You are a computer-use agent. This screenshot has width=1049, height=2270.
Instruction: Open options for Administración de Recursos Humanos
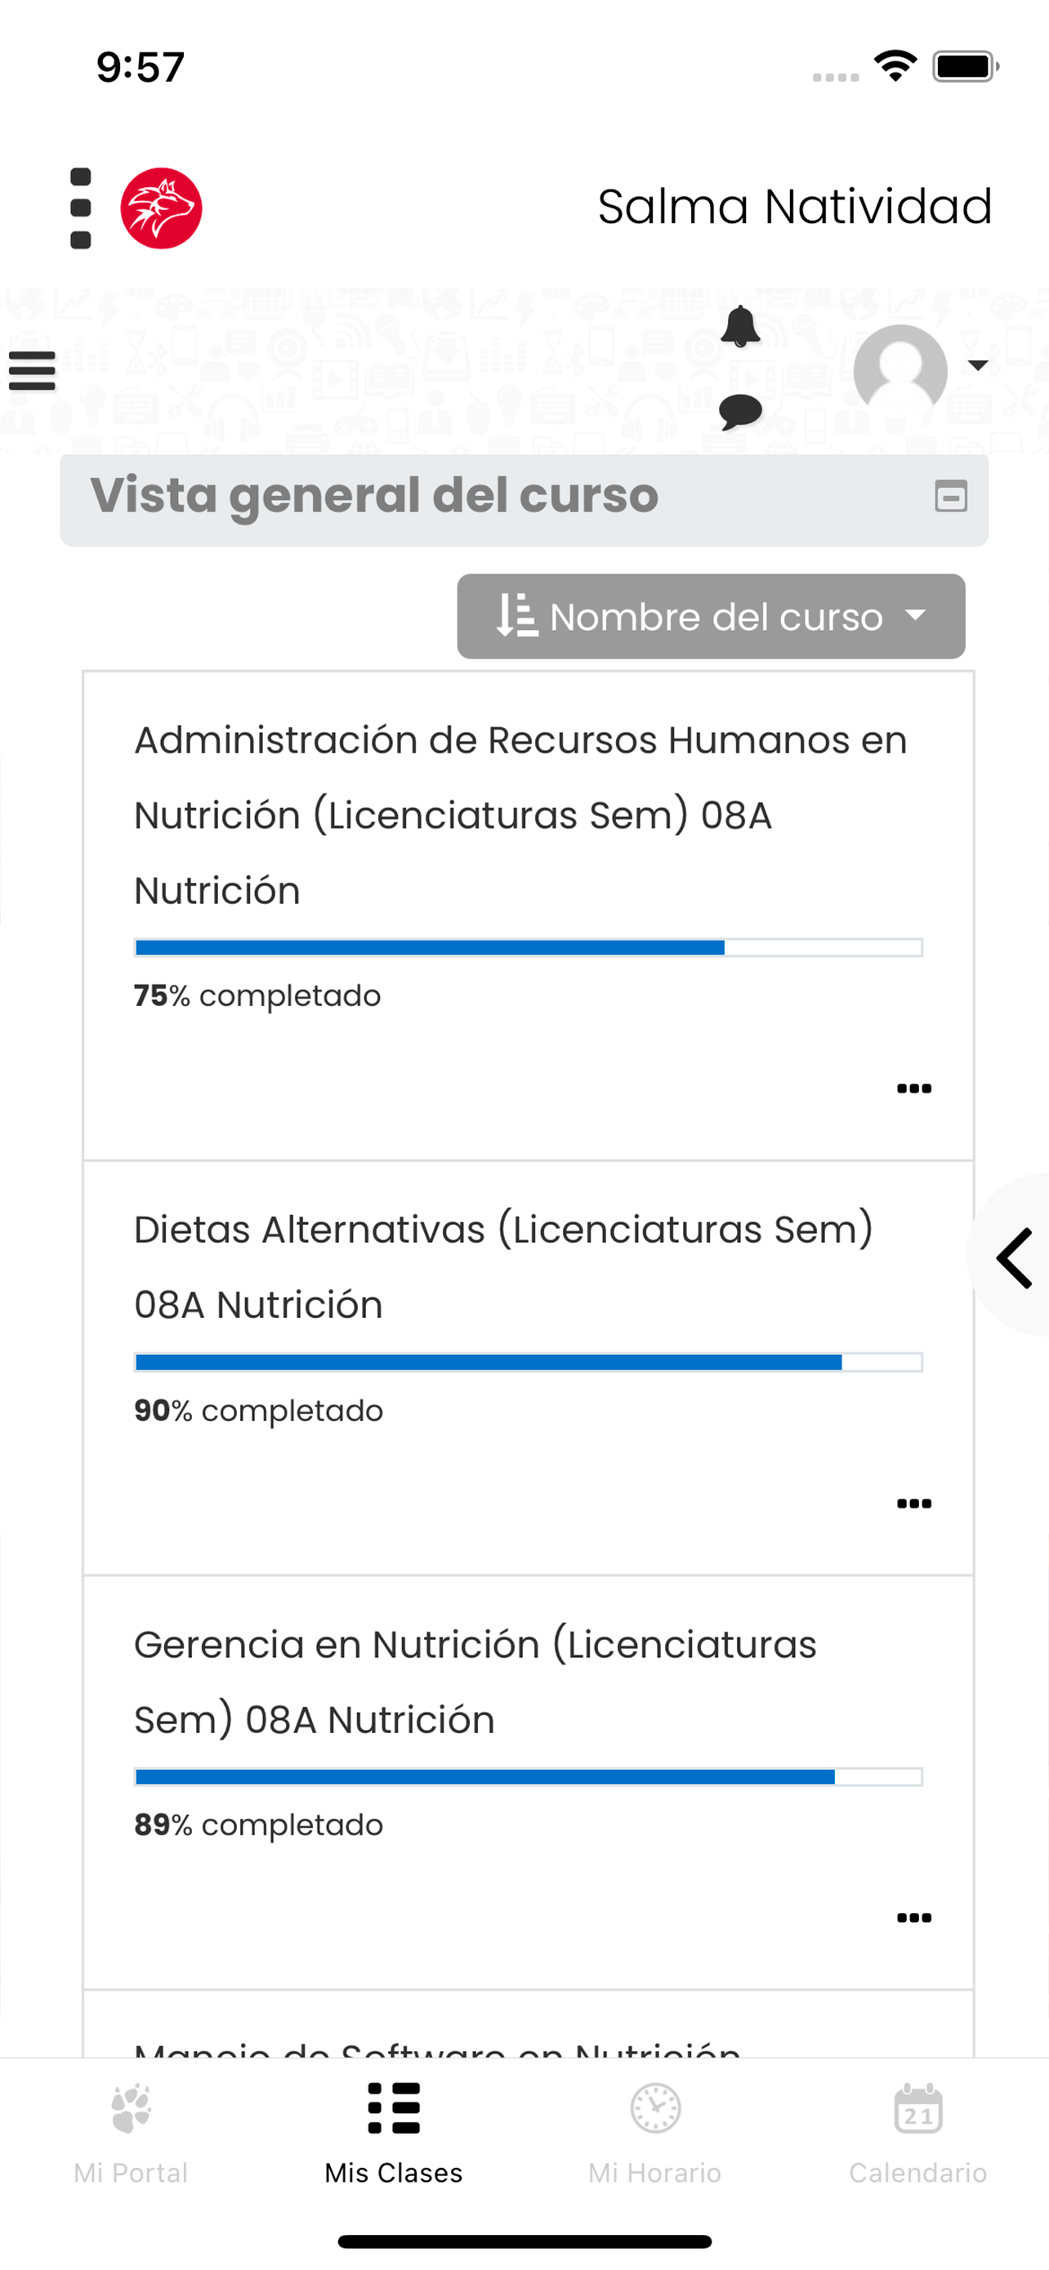coord(913,1088)
